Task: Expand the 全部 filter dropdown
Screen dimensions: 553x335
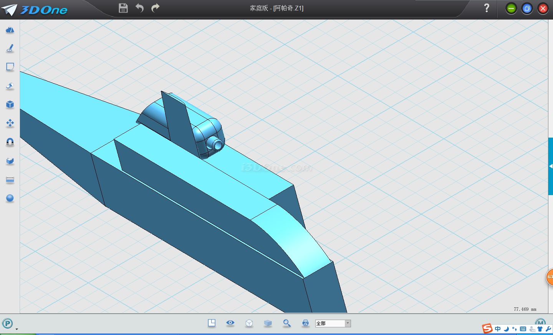Action: coord(348,324)
